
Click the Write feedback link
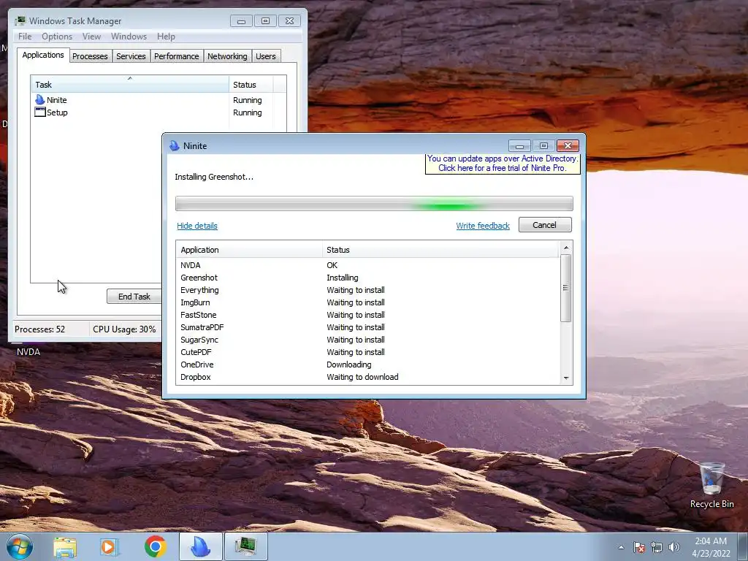[483, 226]
